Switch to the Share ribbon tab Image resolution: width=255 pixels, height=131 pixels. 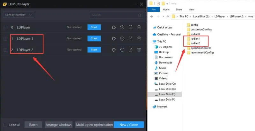pyautogui.click(x=179, y=10)
